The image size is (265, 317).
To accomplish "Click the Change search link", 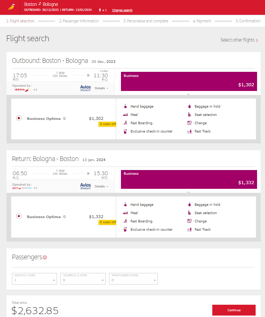I will [122, 10].
